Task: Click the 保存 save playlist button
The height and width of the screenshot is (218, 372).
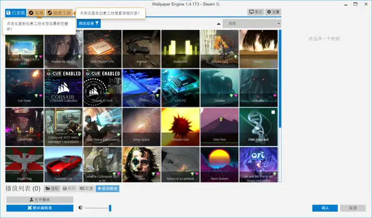Action: 69,189
